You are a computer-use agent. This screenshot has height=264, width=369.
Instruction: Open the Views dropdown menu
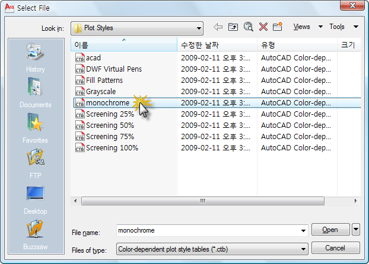point(308,27)
